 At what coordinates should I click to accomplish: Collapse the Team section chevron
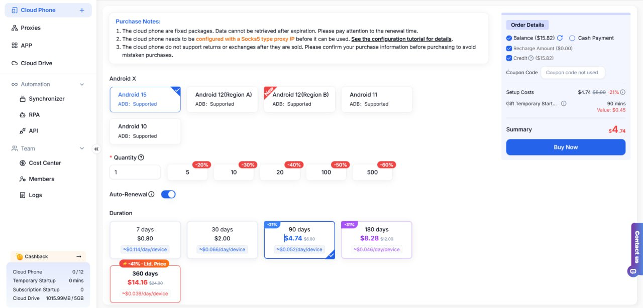point(82,148)
